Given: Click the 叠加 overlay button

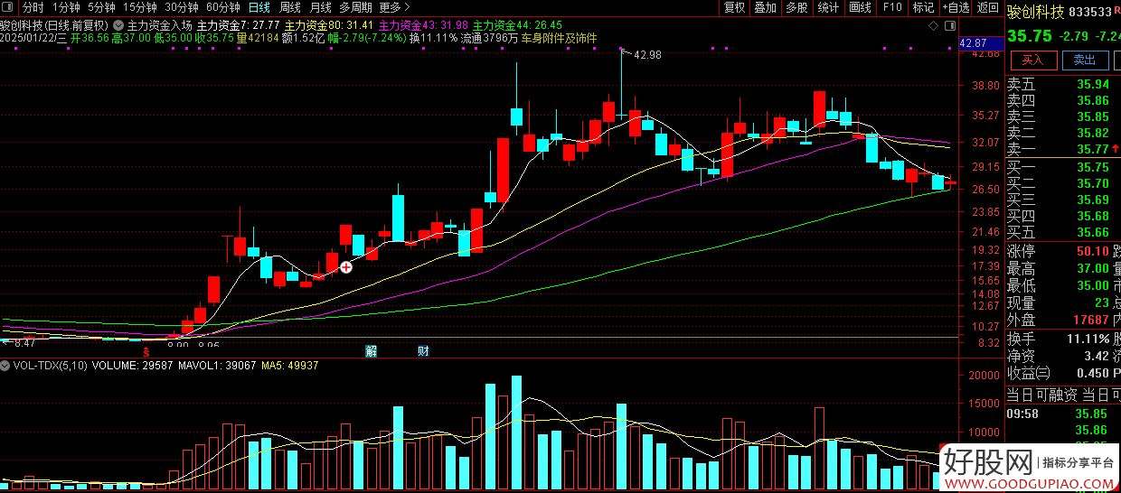Looking at the screenshot, I should (x=766, y=7).
